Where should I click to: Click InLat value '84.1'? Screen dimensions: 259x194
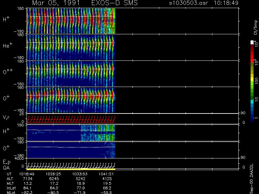[x=28, y=188]
